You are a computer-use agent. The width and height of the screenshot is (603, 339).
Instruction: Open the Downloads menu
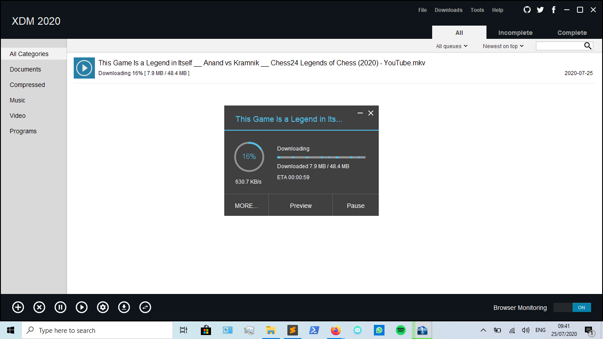click(448, 10)
